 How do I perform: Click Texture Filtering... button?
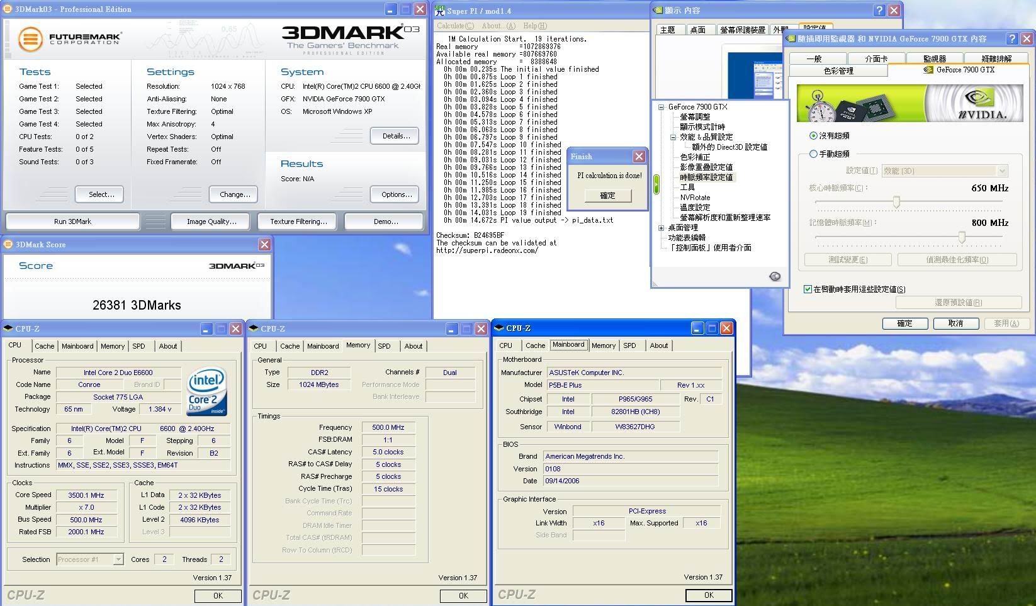coord(298,222)
